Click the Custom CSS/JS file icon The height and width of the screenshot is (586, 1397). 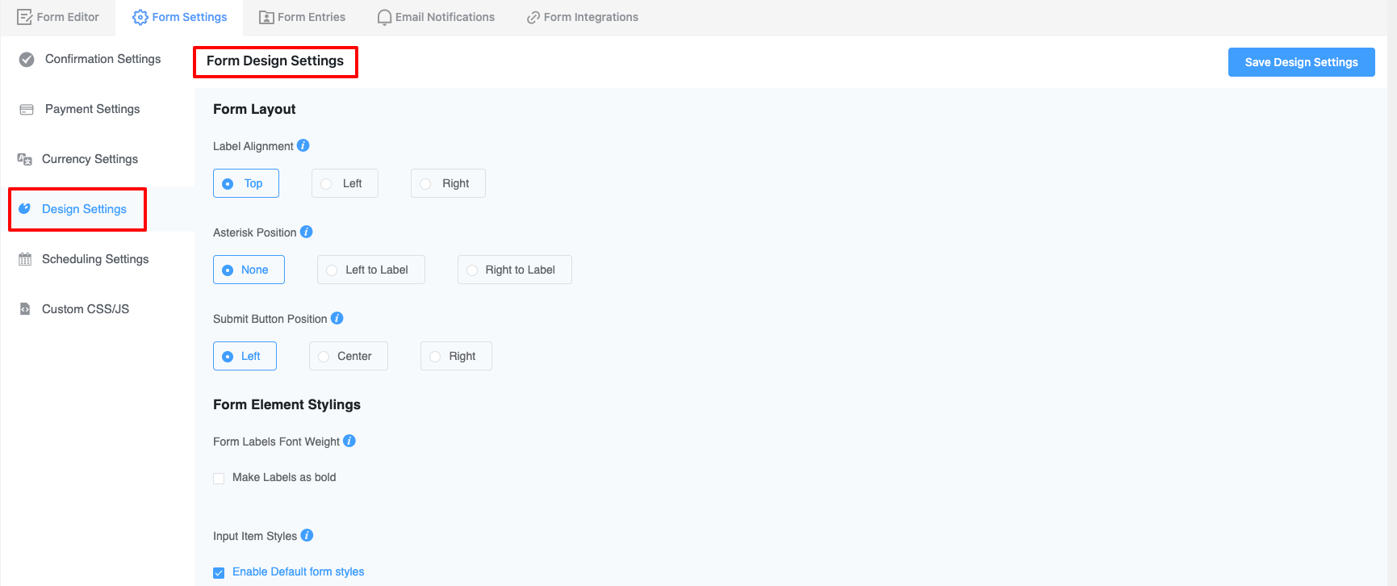[25, 309]
